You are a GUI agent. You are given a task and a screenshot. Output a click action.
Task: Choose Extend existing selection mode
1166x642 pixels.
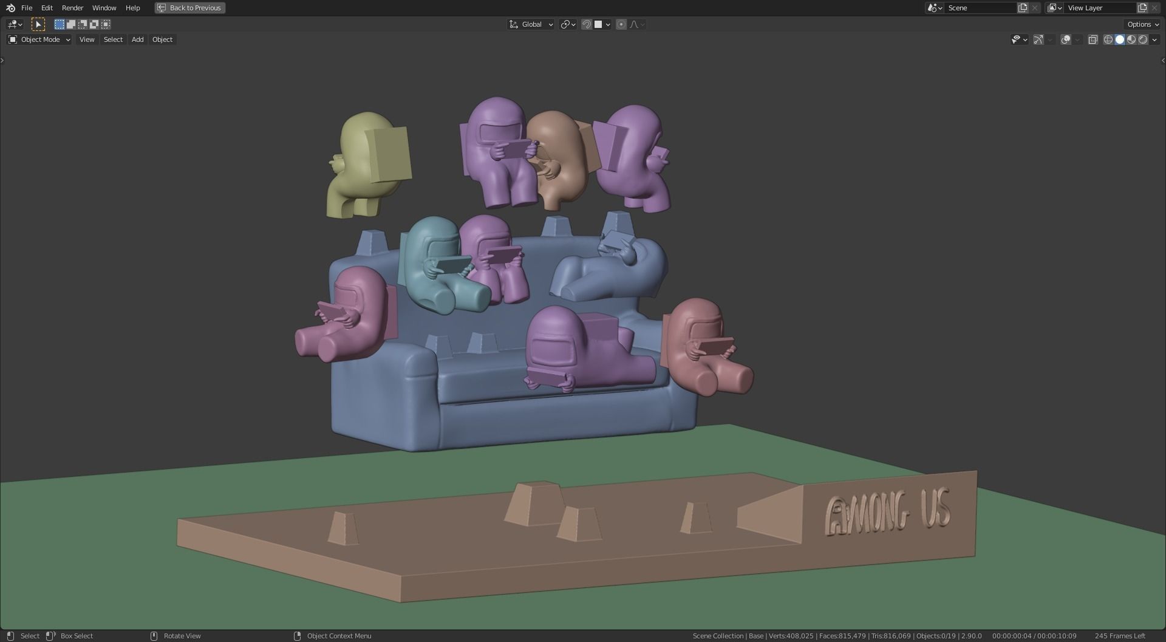pyautogui.click(x=70, y=24)
